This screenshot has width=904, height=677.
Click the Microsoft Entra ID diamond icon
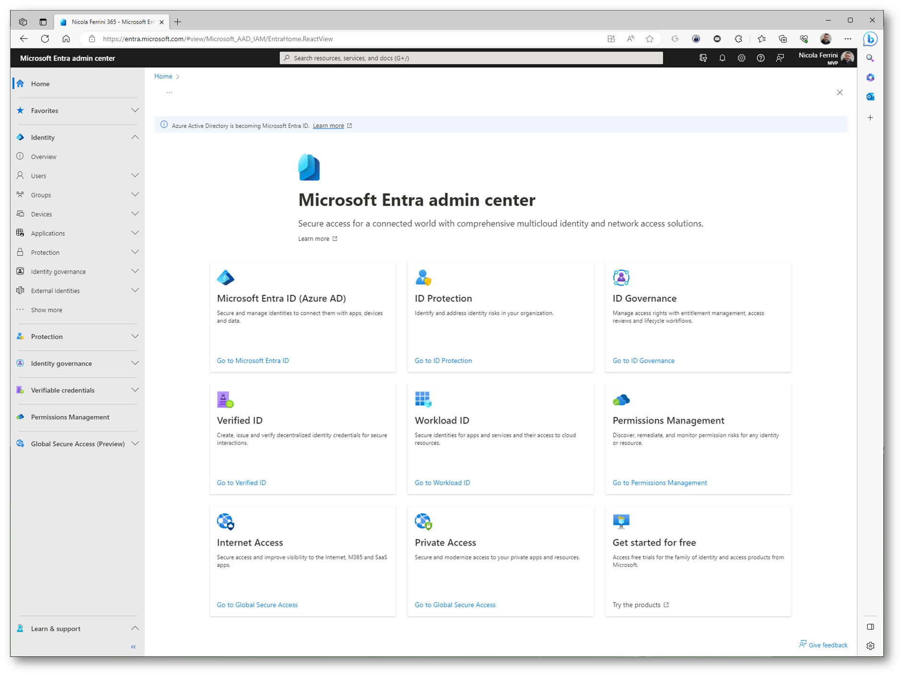coord(226,277)
